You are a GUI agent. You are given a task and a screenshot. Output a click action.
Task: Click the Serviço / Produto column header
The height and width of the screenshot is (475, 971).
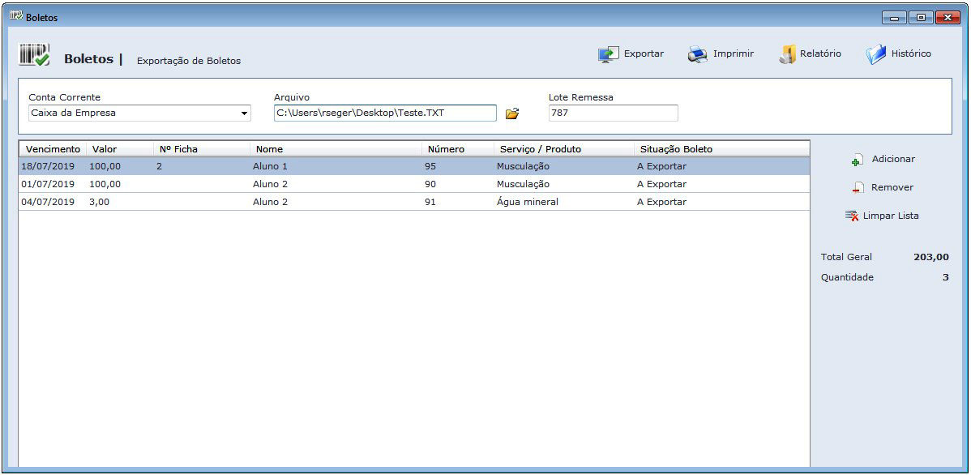coord(565,149)
